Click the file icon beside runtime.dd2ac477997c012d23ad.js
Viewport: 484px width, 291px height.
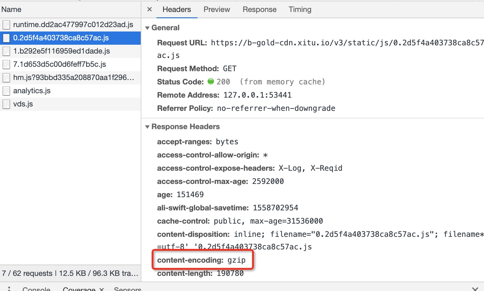6,25
